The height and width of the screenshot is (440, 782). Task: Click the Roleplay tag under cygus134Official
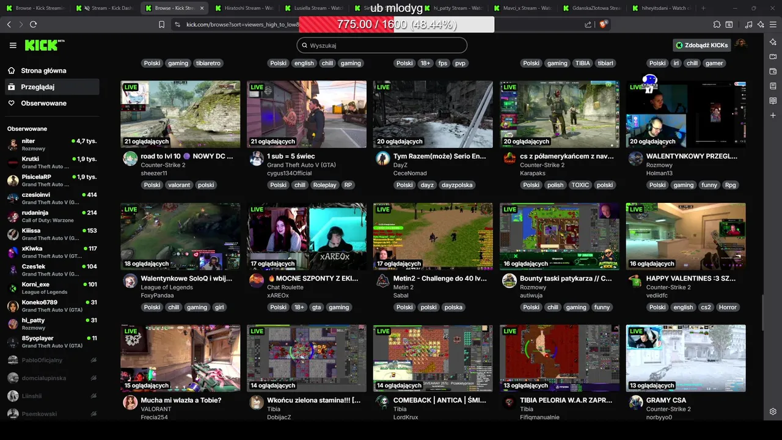(324, 185)
